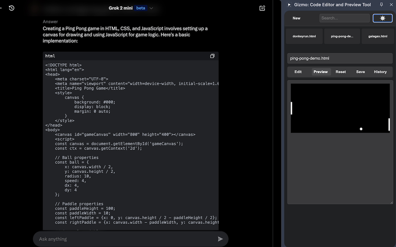The width and height of the screenshot is (396, 247).
Task: Send message with the arrow icon
Action: [x=220, y=239]
